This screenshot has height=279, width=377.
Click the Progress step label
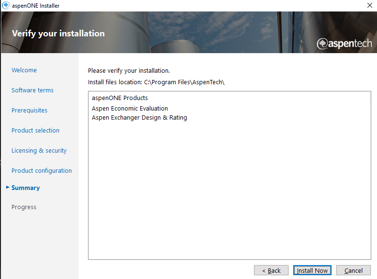point(24,207)
